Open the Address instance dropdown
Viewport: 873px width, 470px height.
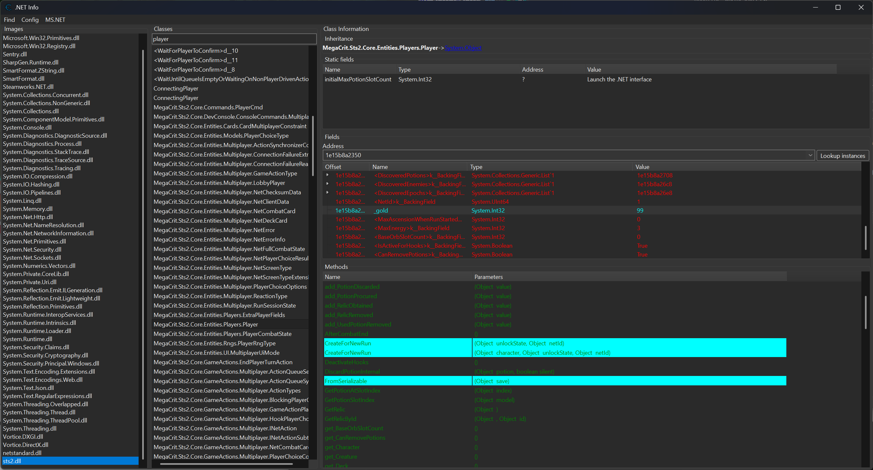810,155
